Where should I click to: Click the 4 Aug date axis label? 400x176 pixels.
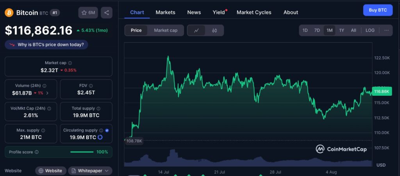pos(331,172)
